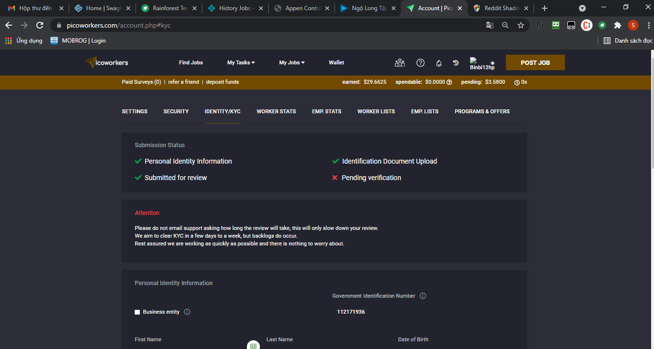
Task: Expand the My Tasks dropdown menu
Action: click(x=241, y=62)
